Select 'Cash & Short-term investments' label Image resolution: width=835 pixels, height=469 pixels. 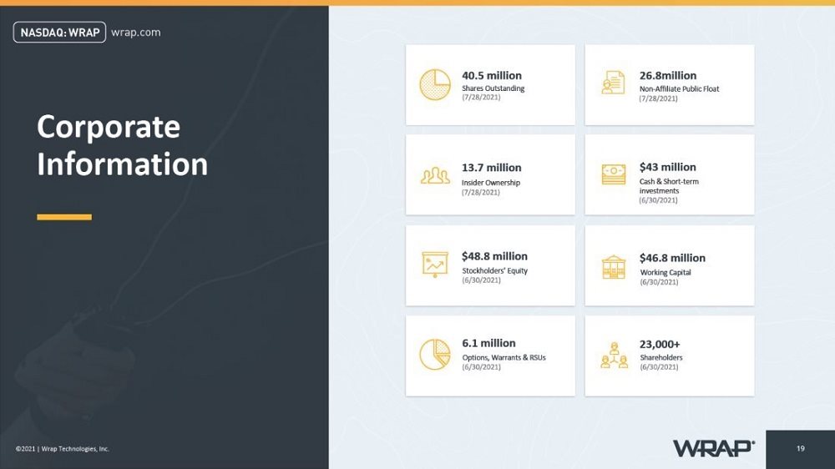(x=669, y=186)
